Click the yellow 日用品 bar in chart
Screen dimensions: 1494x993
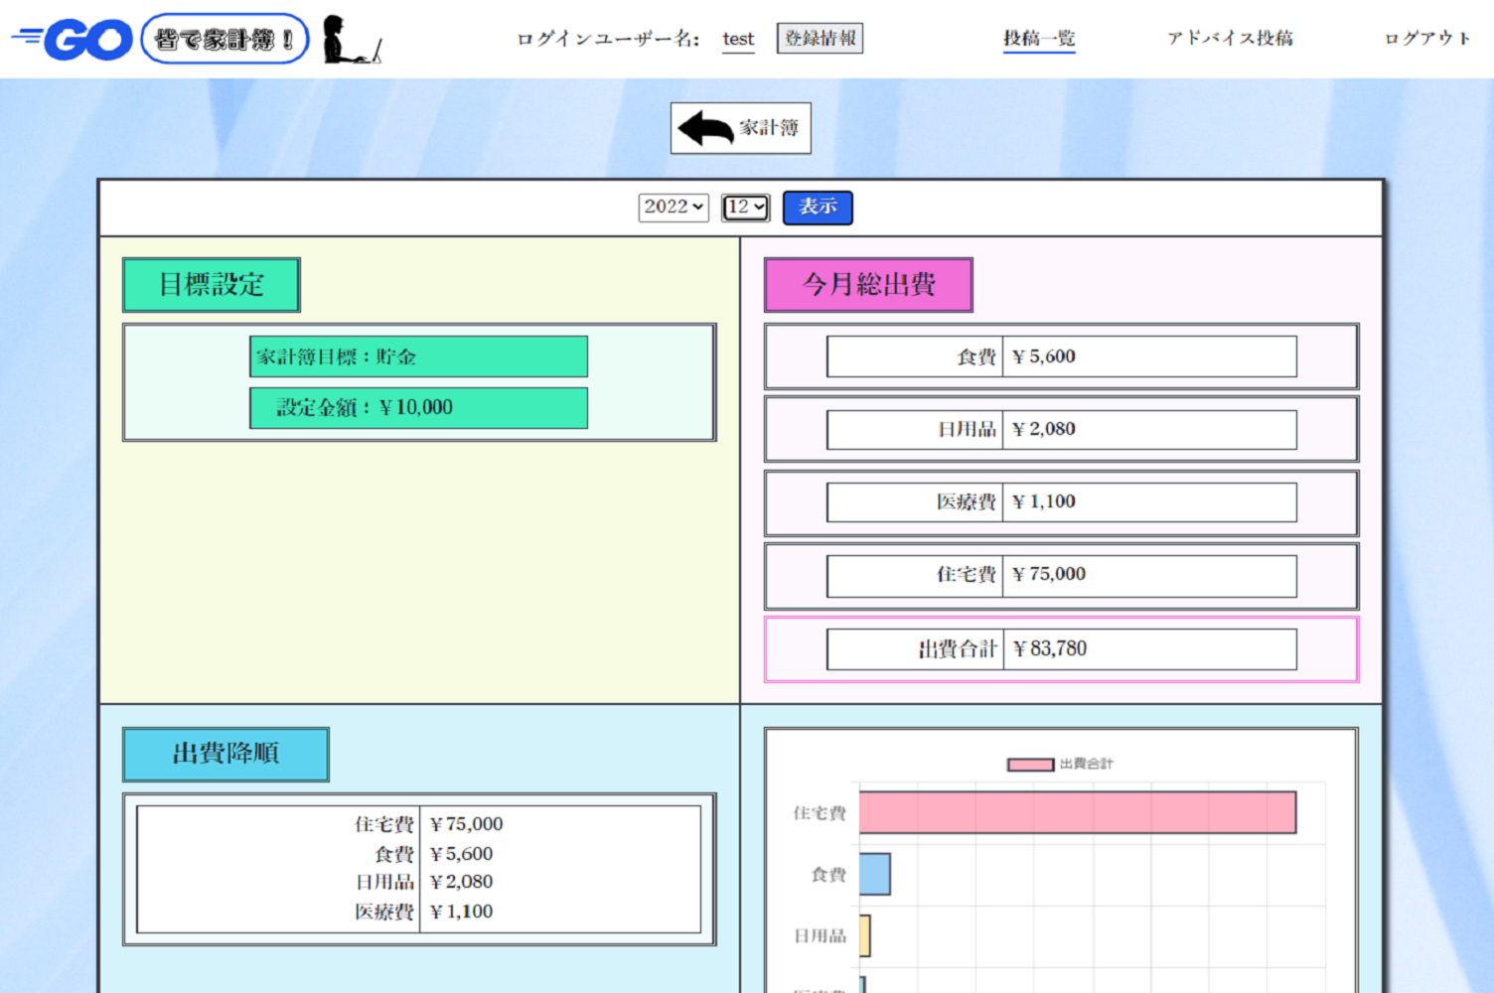tap(865, 935)
